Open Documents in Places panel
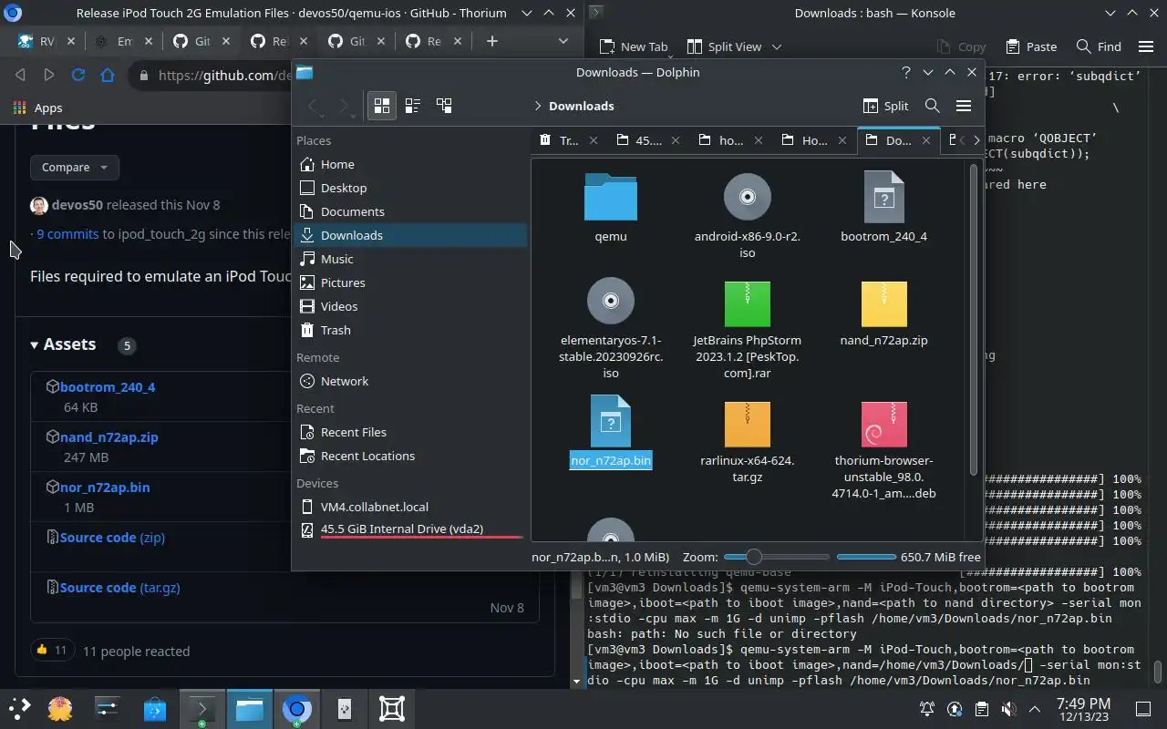1167x729 pixels. [410, 211]
